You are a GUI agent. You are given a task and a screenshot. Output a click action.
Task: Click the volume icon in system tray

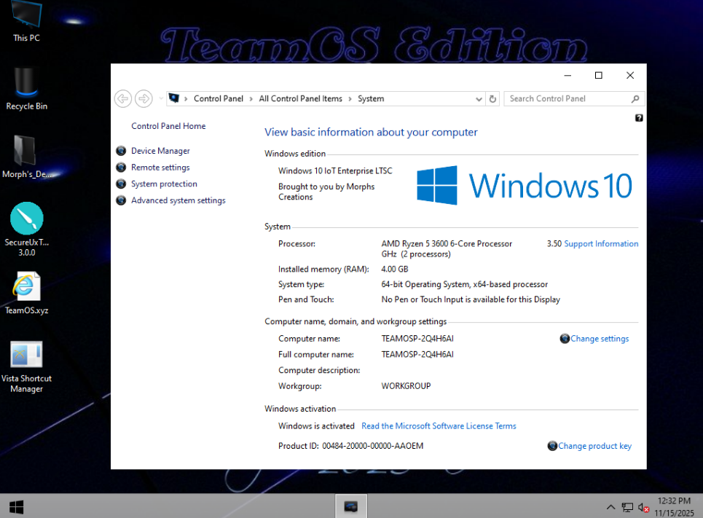tap(643, 507)
